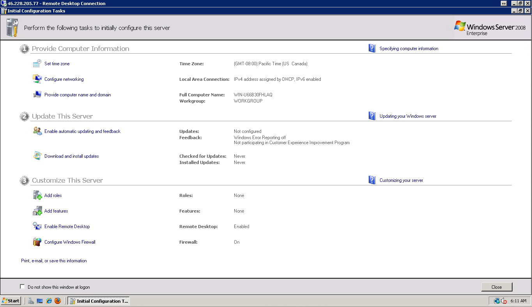The image size is (532, 307).
Task: Click help icon beside Specifying computer information
Action: (372, 48)
